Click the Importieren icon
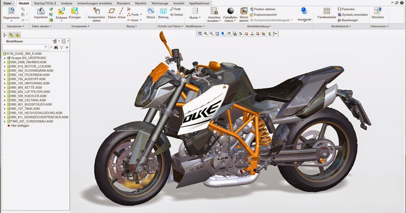This screenshot has width=406, height=213. pyautogui.click(x=41, y=11)
